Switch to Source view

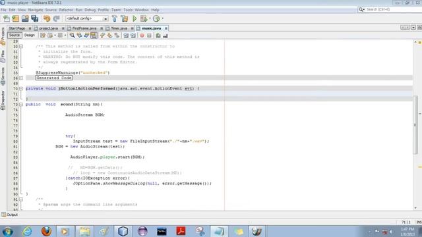[x=15, y=35]
